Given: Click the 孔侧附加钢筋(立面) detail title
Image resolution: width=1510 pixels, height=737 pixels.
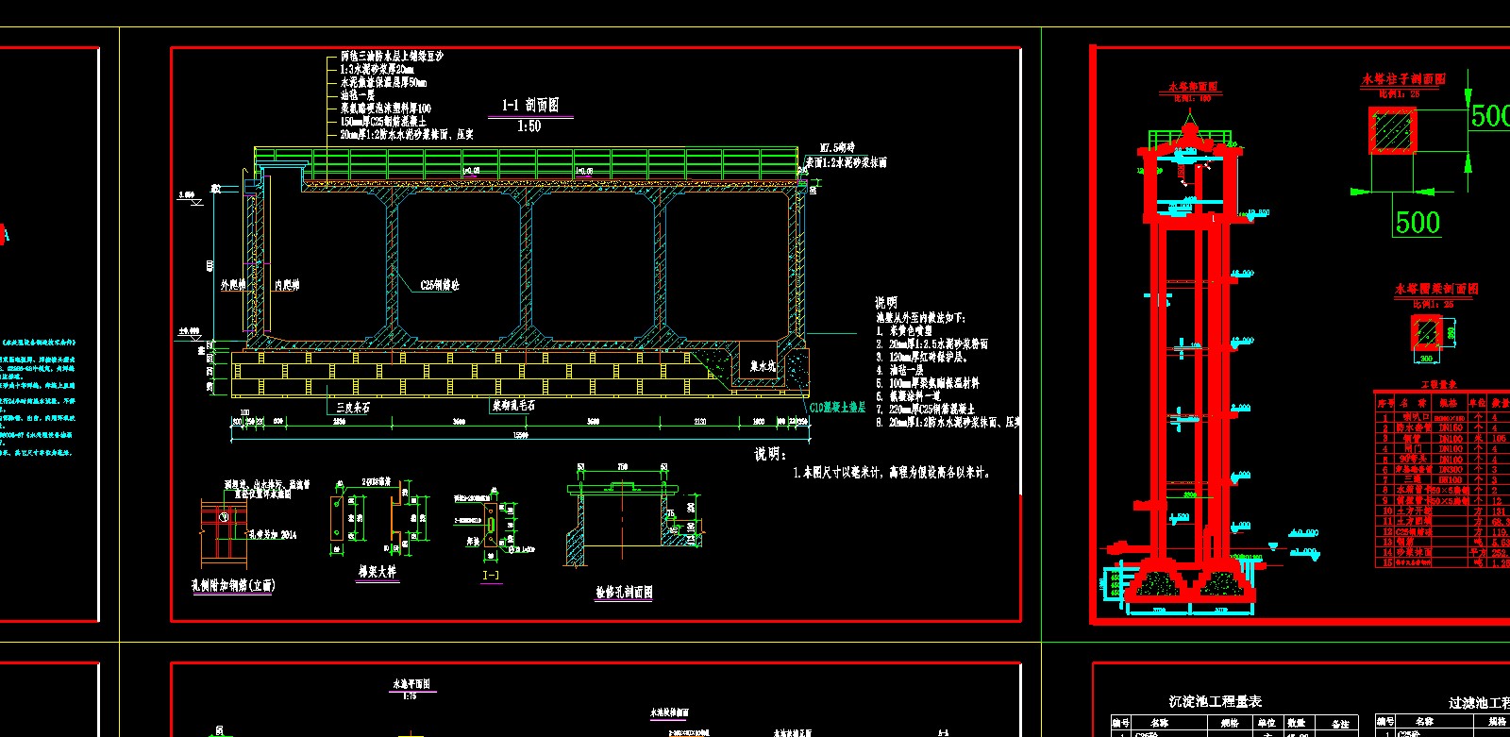Looking at the screenshot, I should 233,586.
